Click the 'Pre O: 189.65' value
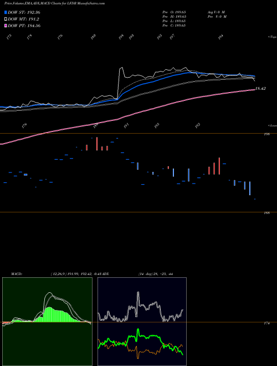Viewport: 277px width, 366px height. (x=174, y=12)
